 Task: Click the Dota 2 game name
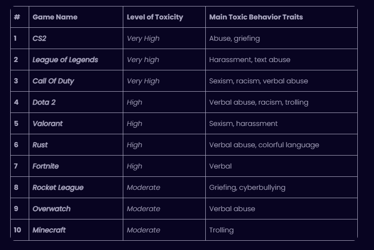coord(44,102)
